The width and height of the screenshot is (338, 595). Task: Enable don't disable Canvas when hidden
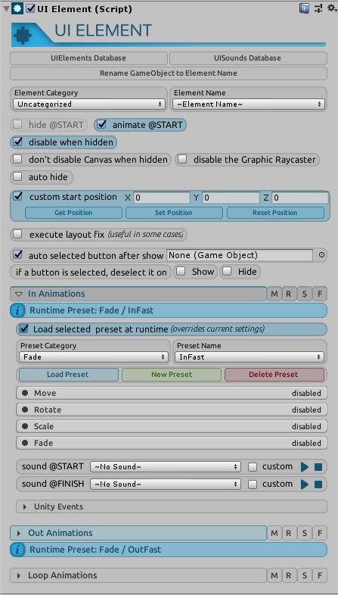pyautogui.click(x=17, y=160)
